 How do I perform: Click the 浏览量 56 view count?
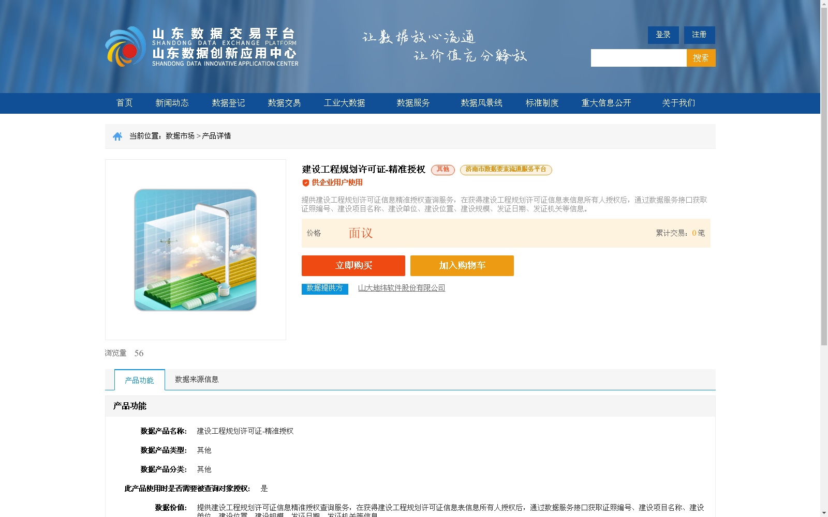coord(124,353)
